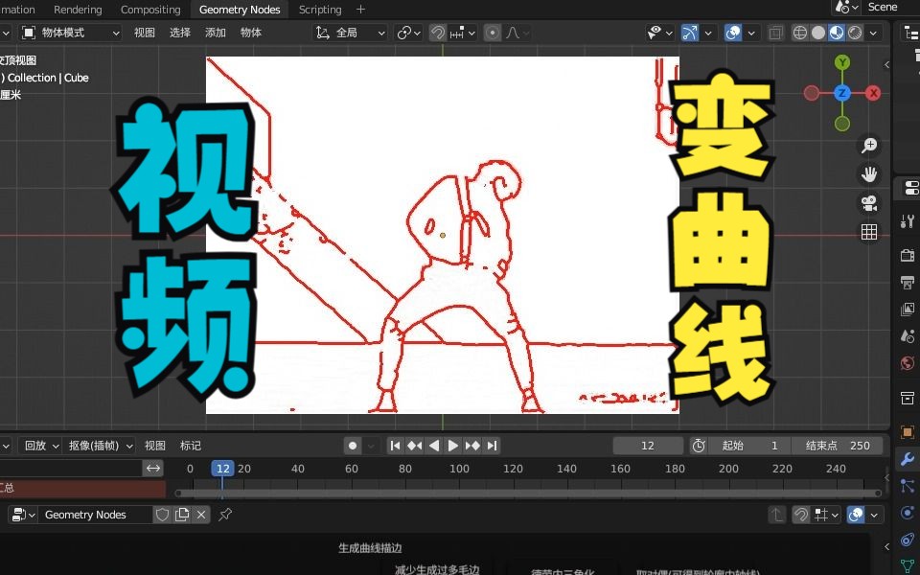This screenshot has width=920, height=575.
Task: Open the 选择 menu in viewport header
Action: [179, 33]
